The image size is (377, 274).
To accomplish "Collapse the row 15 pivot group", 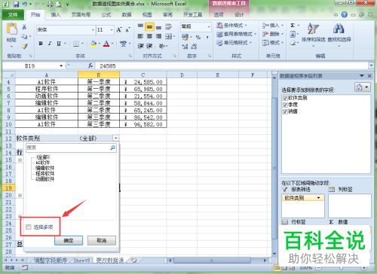I will (20, 160).
